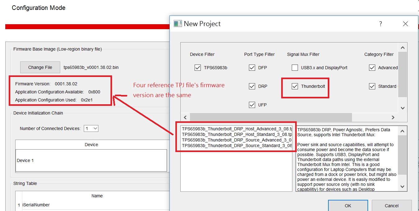This screenshot has width=419, height=211.
Task: Click the template description text pane
Action: (x=347, y=159)
